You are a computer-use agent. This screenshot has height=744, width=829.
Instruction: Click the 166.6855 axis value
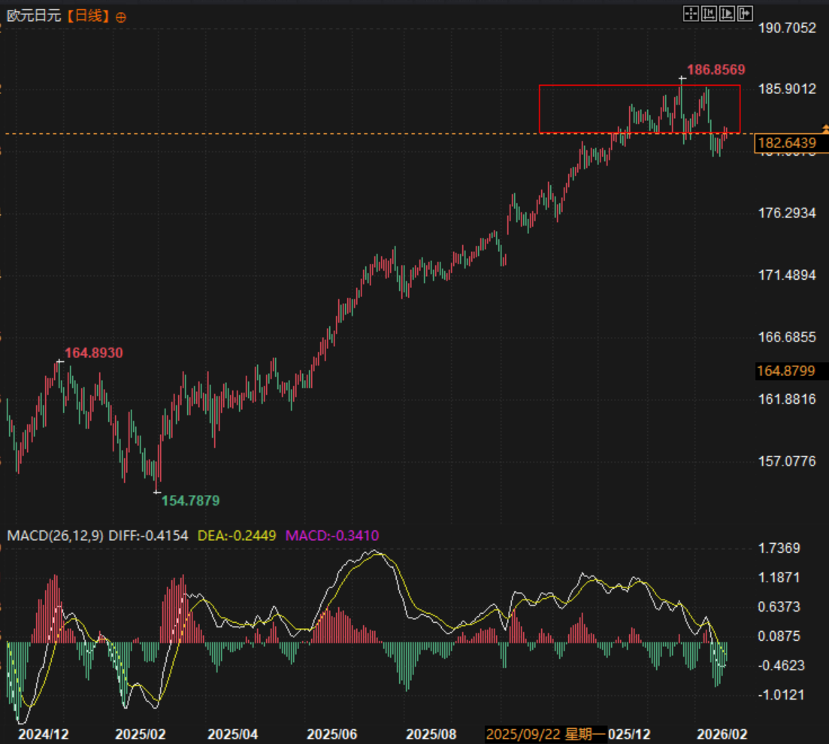point(787,336)
